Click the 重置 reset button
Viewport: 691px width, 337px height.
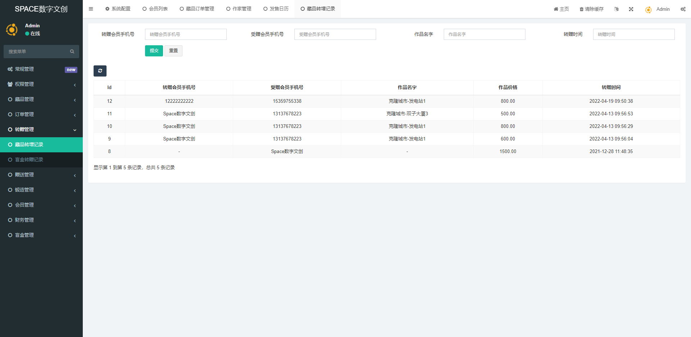point(173,51)
